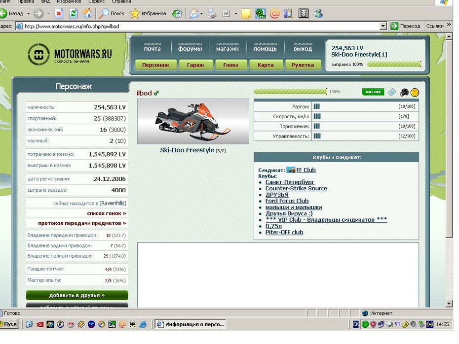Screen dimensions: 459x344
Task: Open почта in site navigation
Action: click(x=152, y=48)
